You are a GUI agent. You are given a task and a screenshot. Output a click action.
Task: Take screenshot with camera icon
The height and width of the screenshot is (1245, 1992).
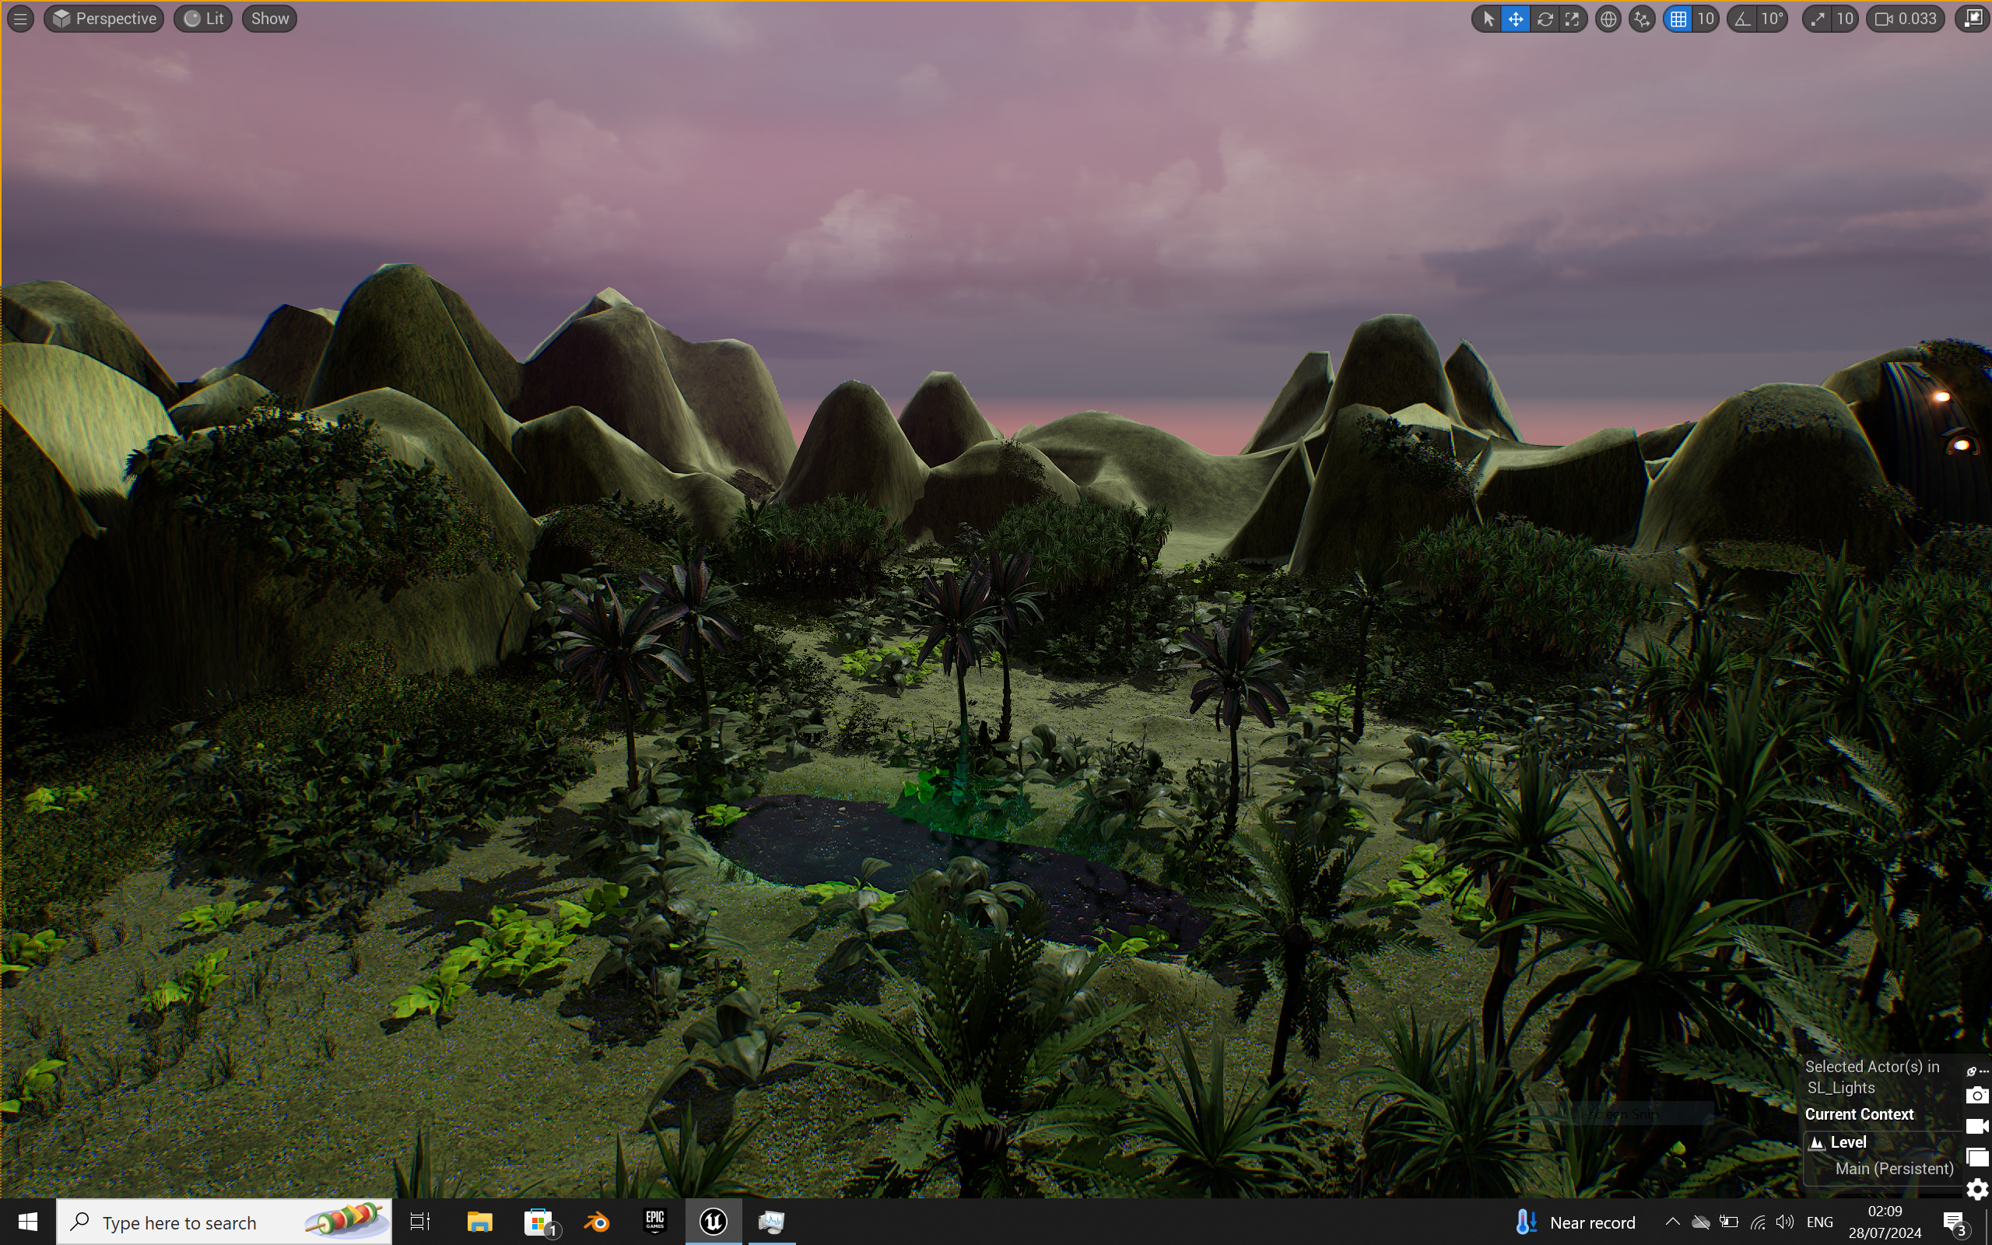[1976, 1095]
